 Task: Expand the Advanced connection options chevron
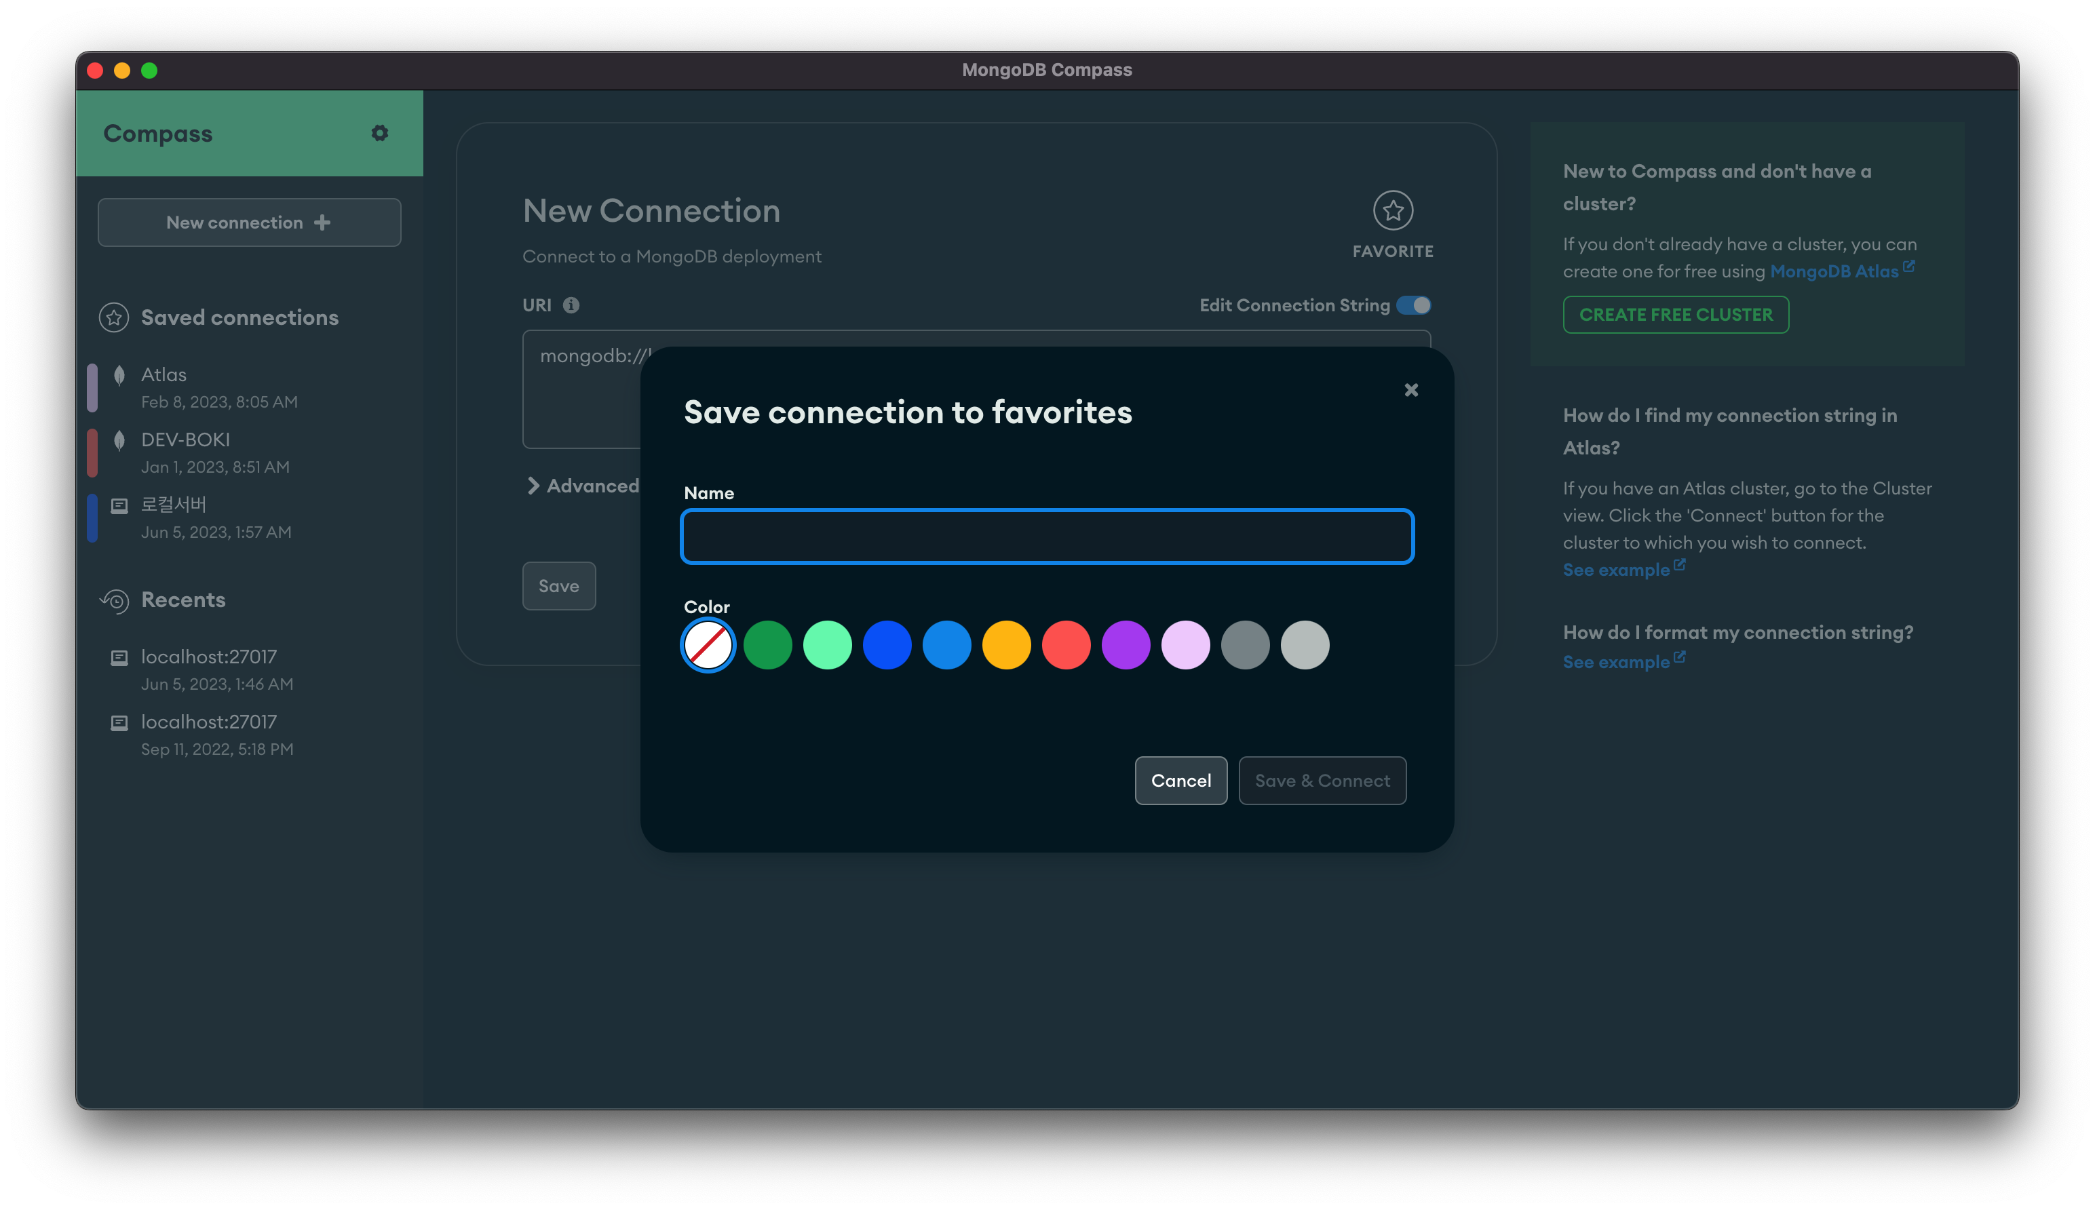(x=533, y=486)
